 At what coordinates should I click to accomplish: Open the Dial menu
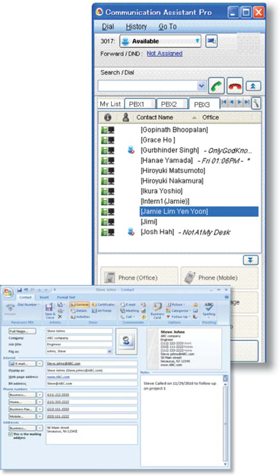pyautogui.click(x=108, y=27)
